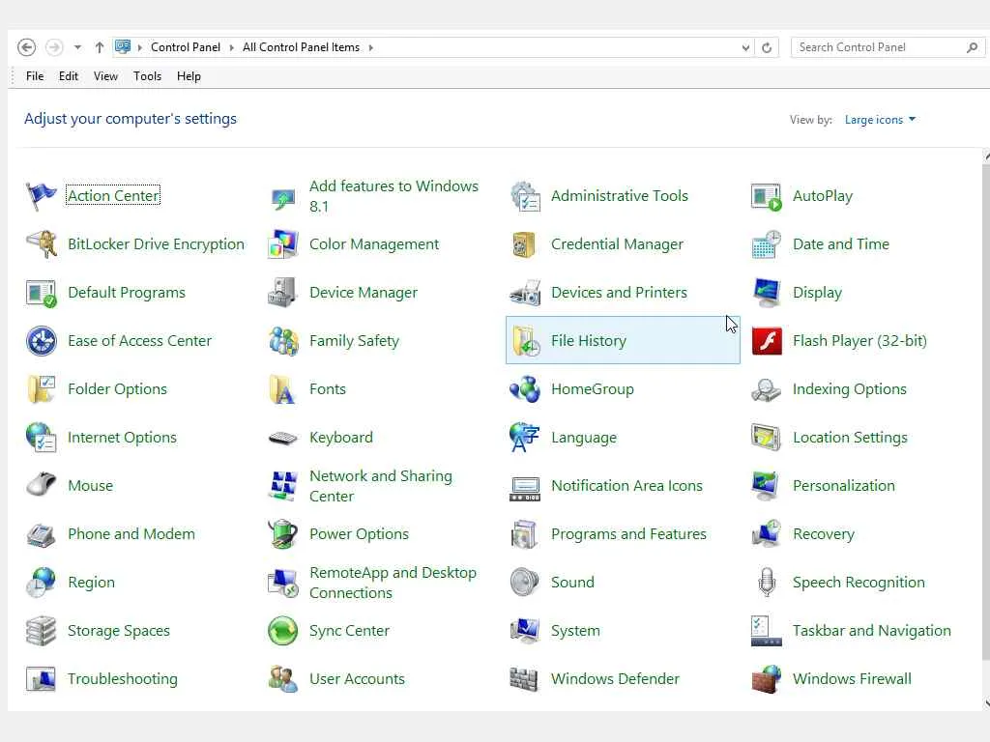Click the Control Panel breadcrumb link

pos(186,48)
